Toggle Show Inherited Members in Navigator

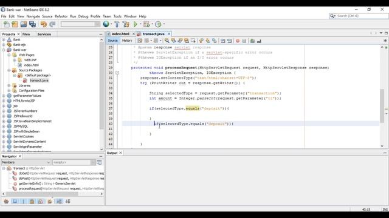[6, 202]
